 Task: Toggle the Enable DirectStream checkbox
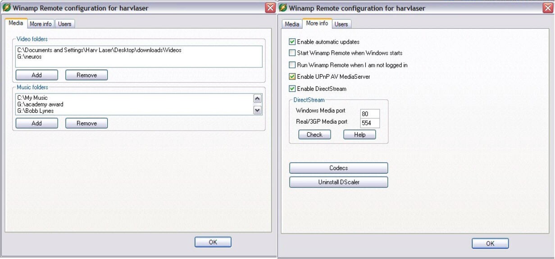[x=292, y=89]
